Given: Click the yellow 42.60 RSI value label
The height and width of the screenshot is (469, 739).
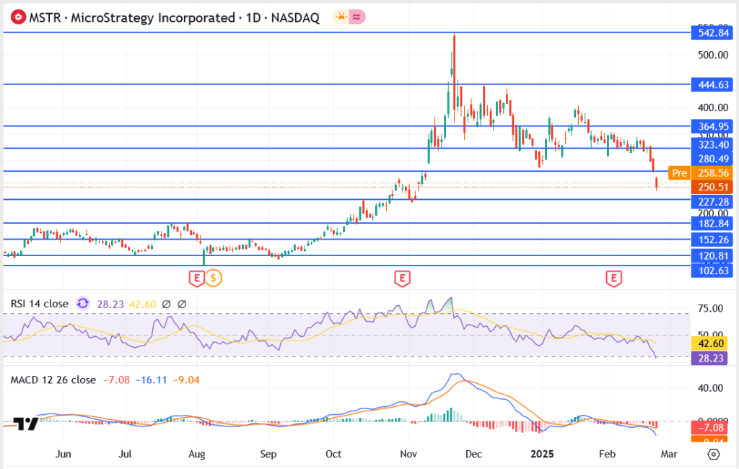Looking at the screenshot, I should point(712,344).
